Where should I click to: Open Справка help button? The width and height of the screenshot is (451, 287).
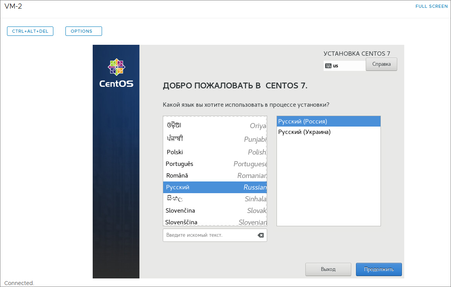point(381,64)
